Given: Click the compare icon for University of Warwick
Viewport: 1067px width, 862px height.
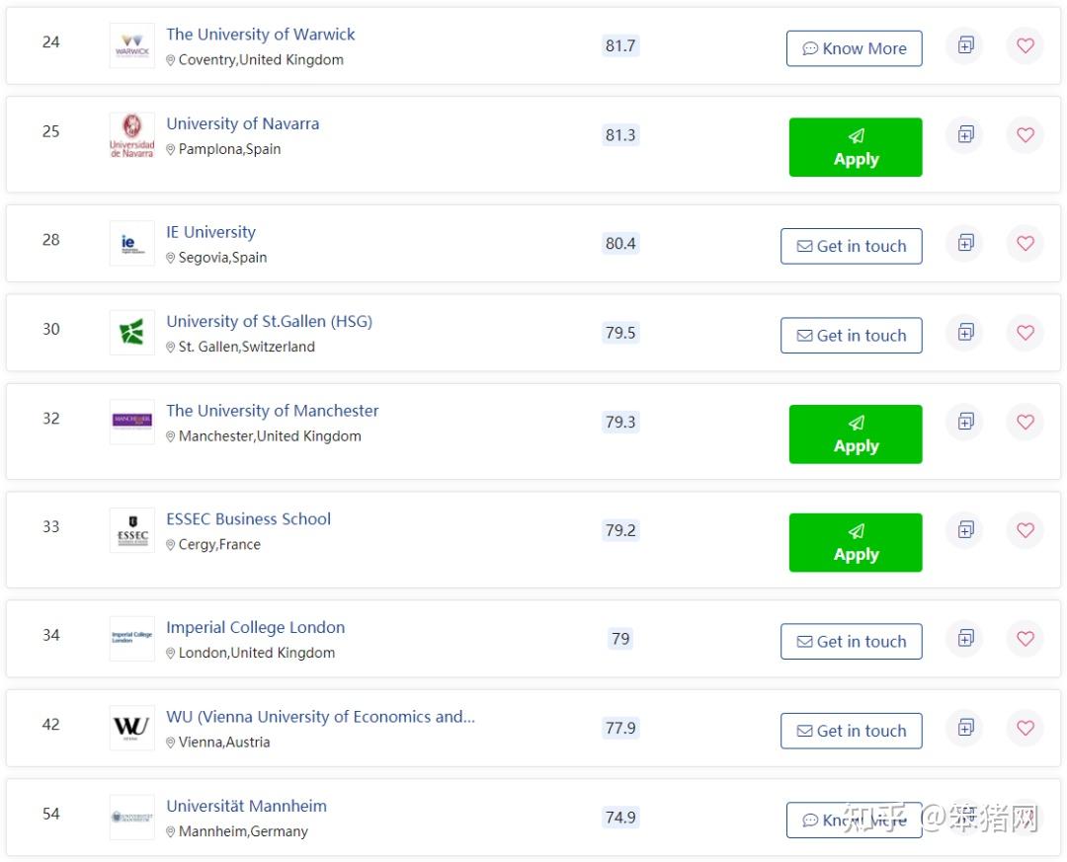Looking at the screenshot, I should [964, 45].
